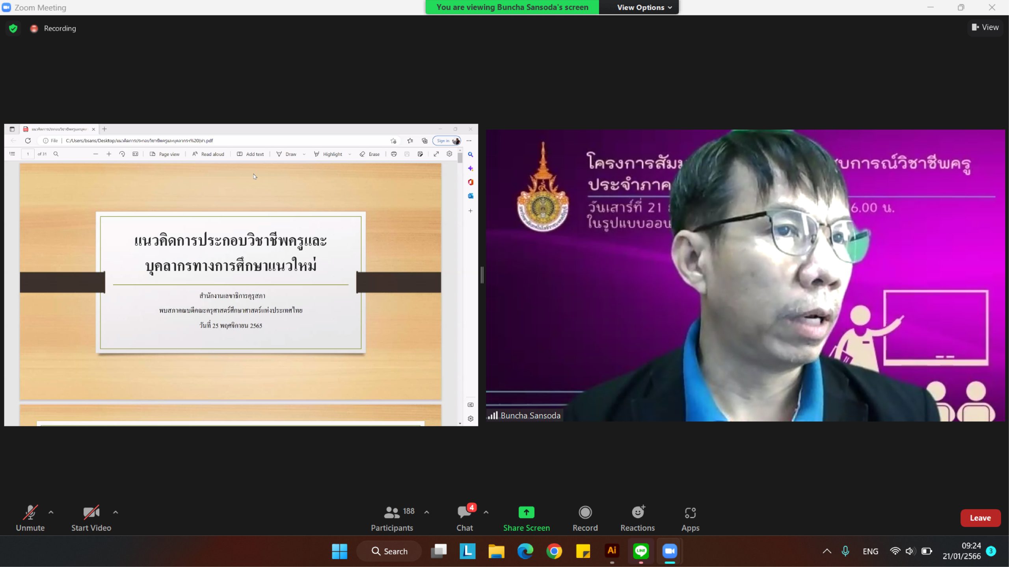
Task: Turn on camera with Start Video
Action: (91, 518)
